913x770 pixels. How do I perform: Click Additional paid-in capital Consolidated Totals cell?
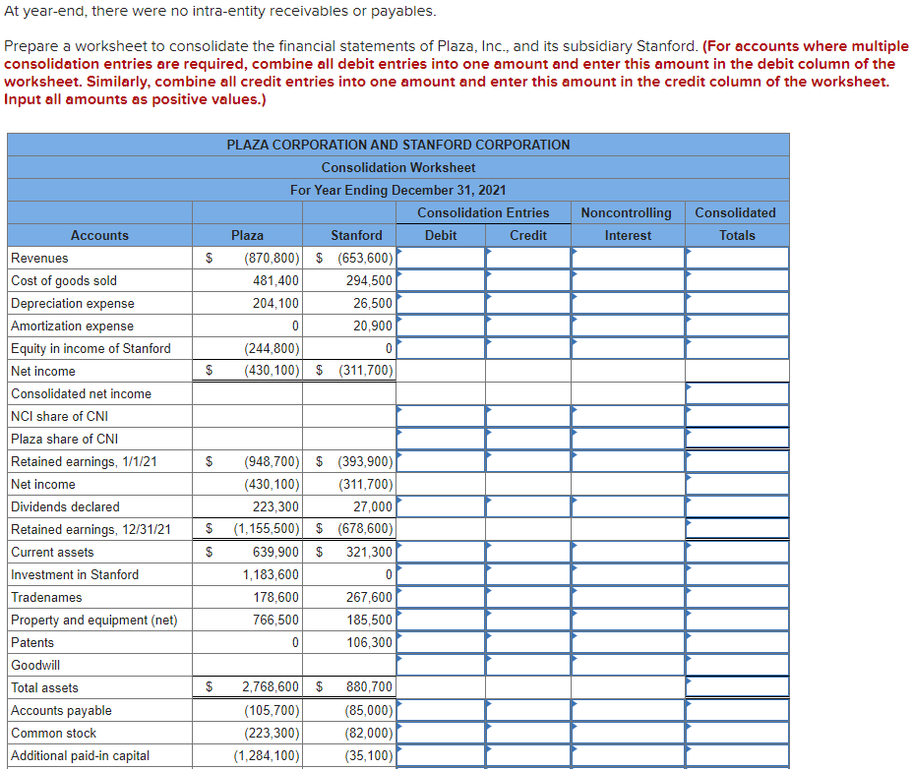pos(737,755)
